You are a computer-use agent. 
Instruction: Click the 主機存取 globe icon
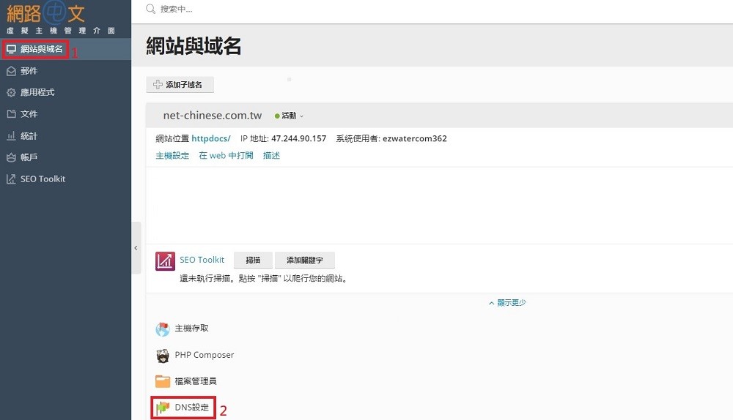tap(162, 329)
